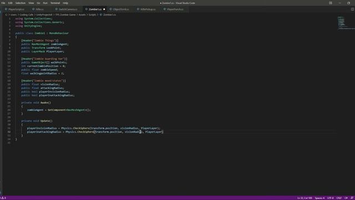Click the zombieSpeed field declaration
Viewport: 355px width, 200px height.
click(x=49, y=69)
